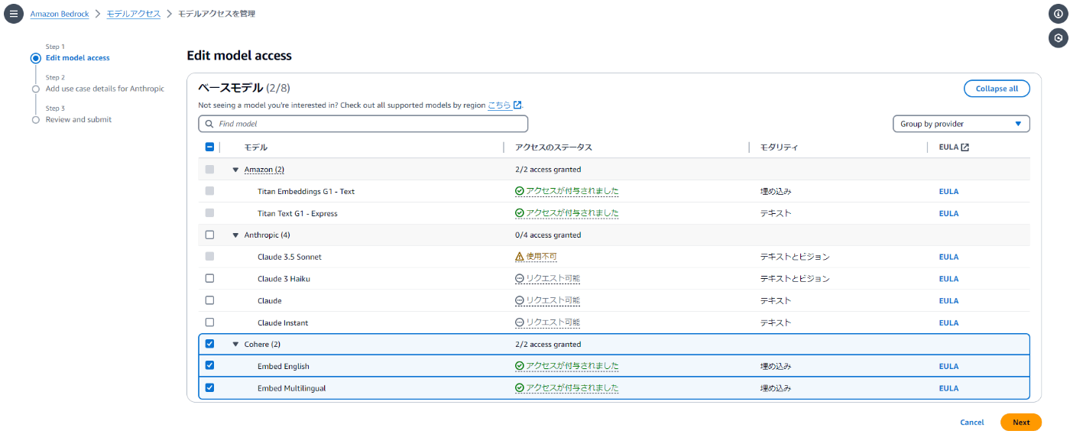Collapse the Amazon (2) provider group
The width and height of the screenshot is (1070, 447).
(x=235, y=170)
